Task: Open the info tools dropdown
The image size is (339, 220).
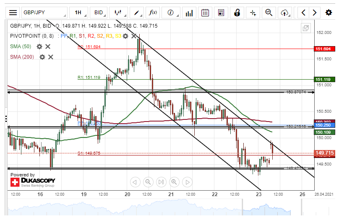Action: coord(171,13)
